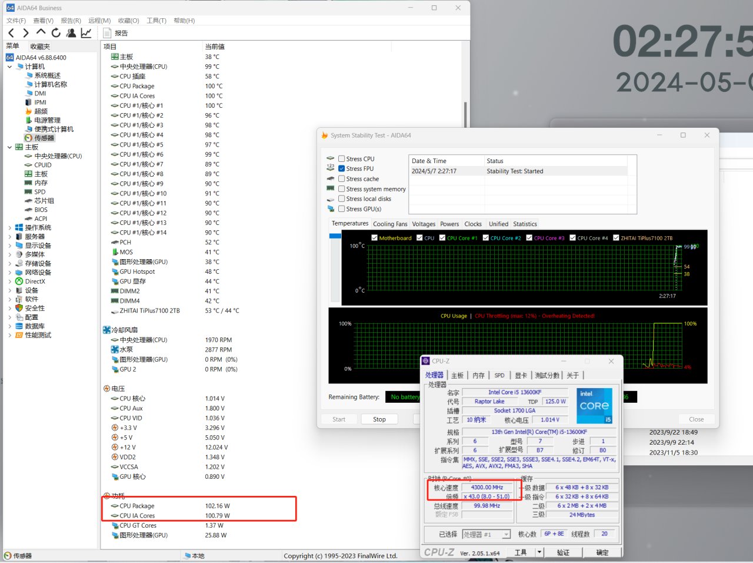Select the 传感器 gauge icon in tree
753x563 pixels.
28,138
